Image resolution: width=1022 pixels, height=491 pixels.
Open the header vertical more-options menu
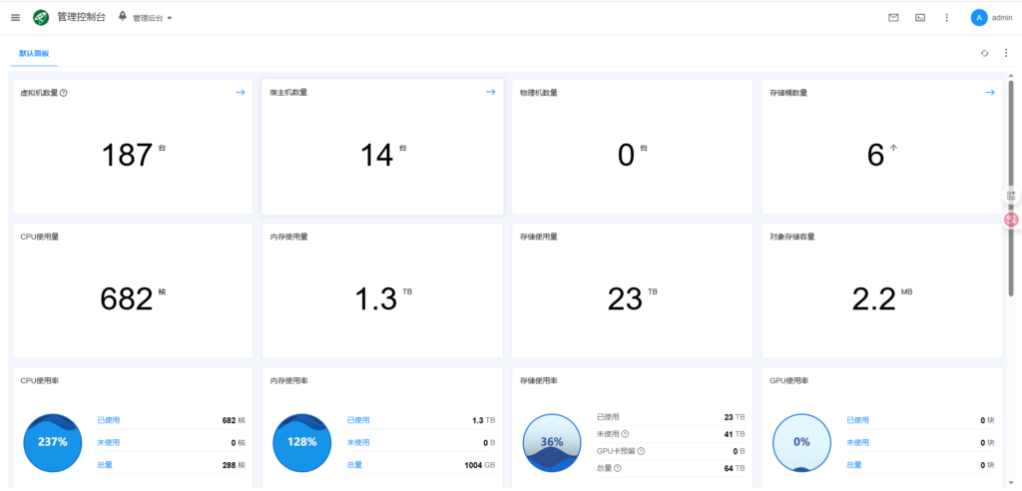pos(946,17)
